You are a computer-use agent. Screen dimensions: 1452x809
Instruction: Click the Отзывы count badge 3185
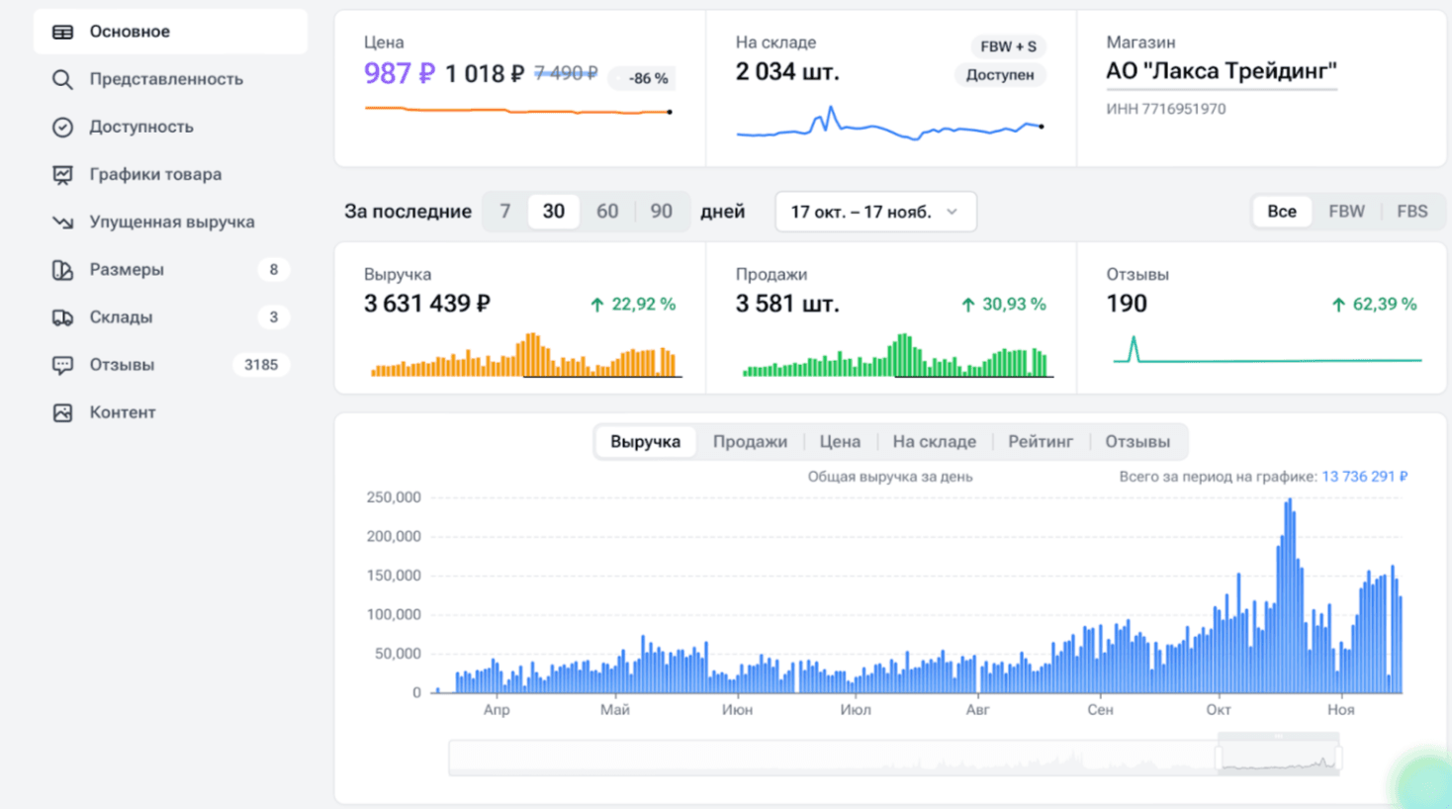[261, 365]
